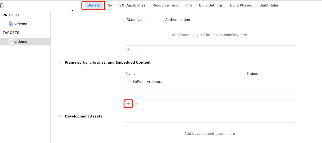The width and height of the screenshot is (322, 143).
Task: Switch to Resource Tags tab
Action: point(165,6)
